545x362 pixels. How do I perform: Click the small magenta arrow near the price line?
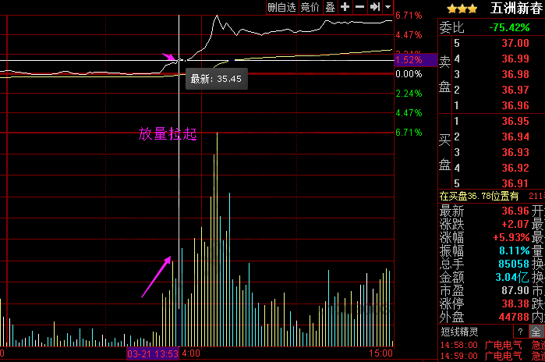pyautogui.click(x=169, y=58)
